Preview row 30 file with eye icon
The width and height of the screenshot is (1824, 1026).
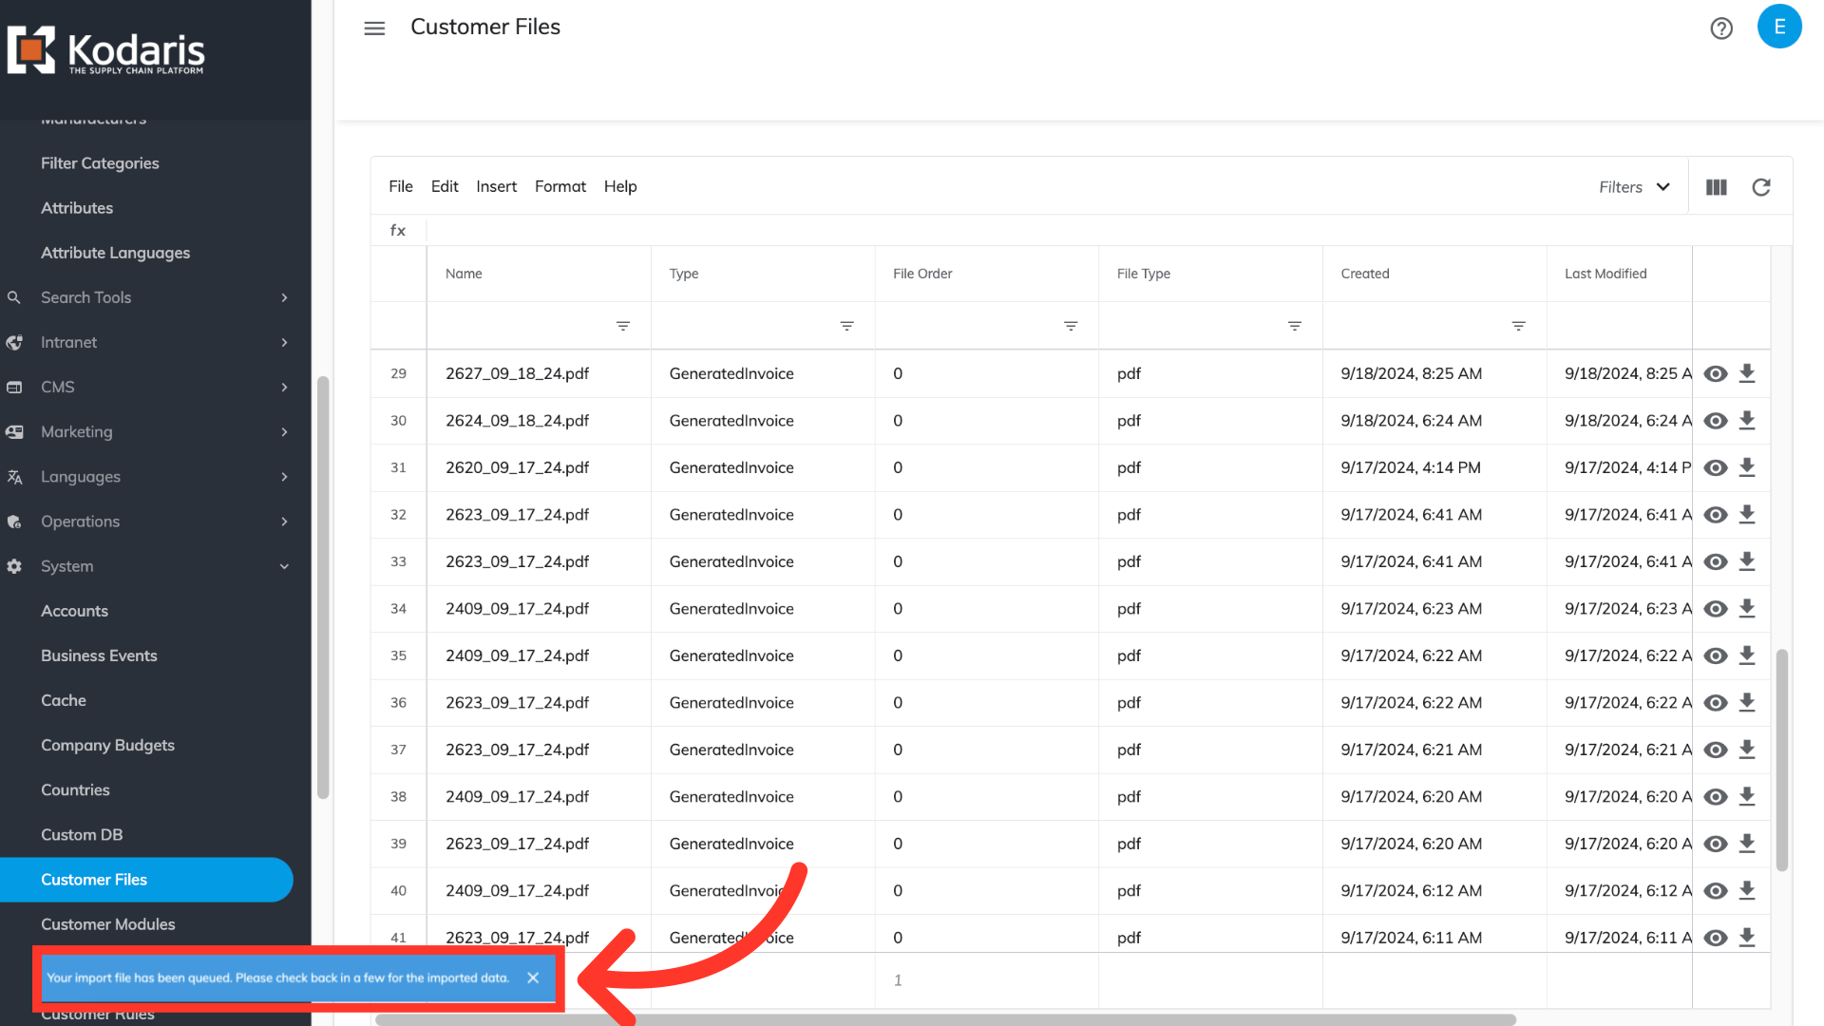1715,421
